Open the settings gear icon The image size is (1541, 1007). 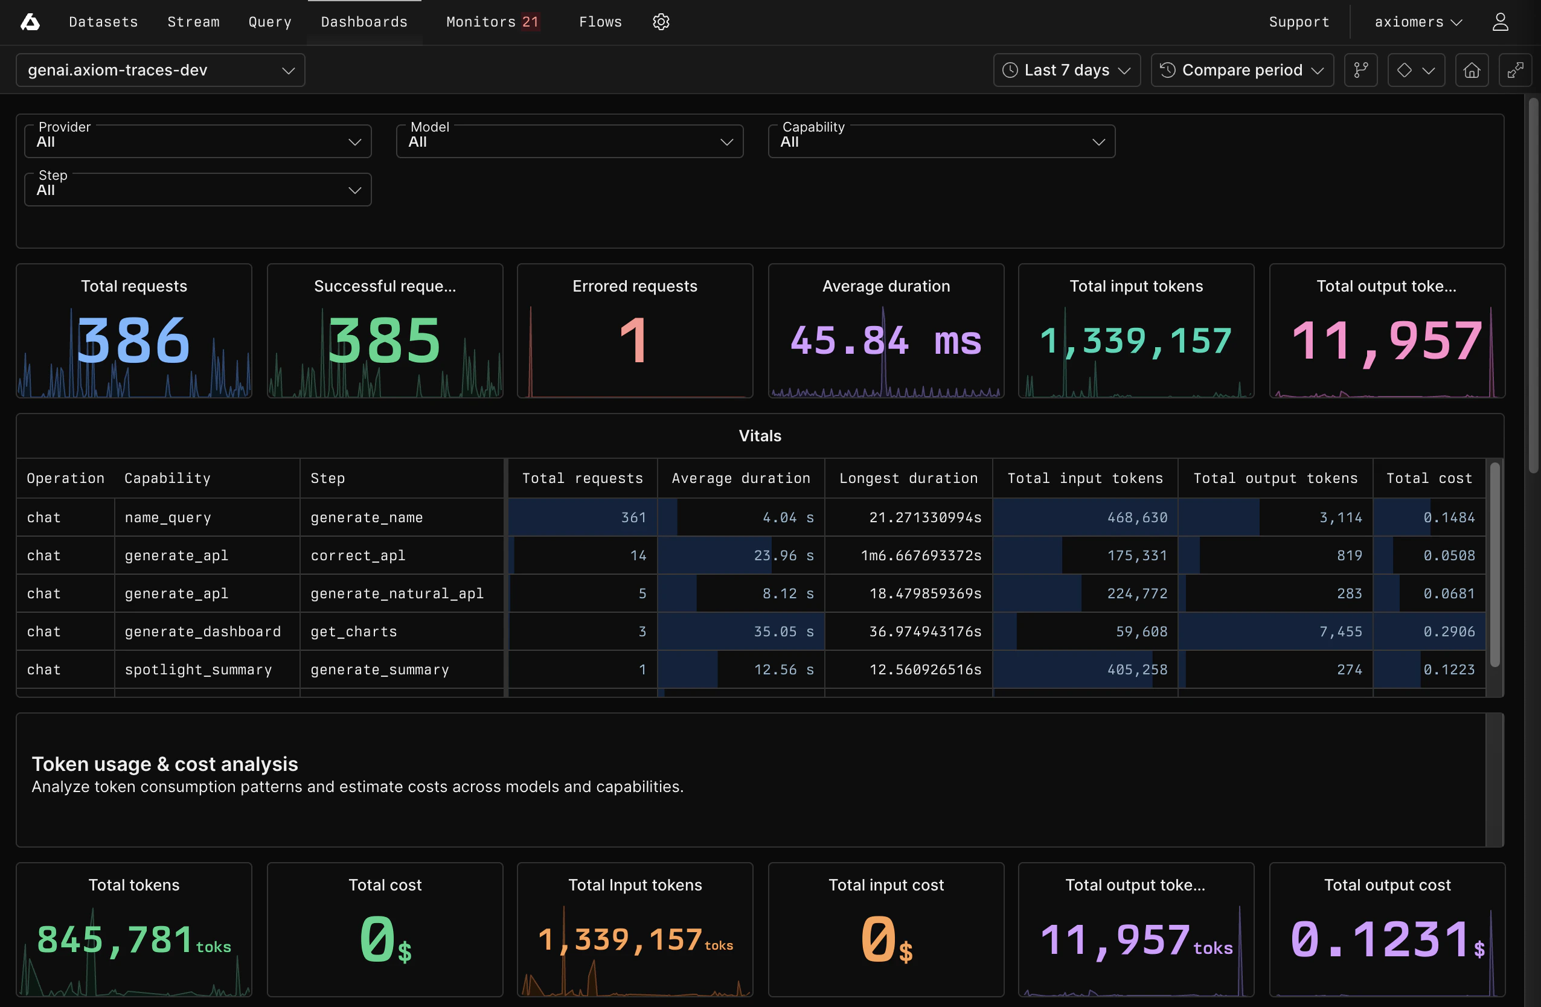click(661, 22)
